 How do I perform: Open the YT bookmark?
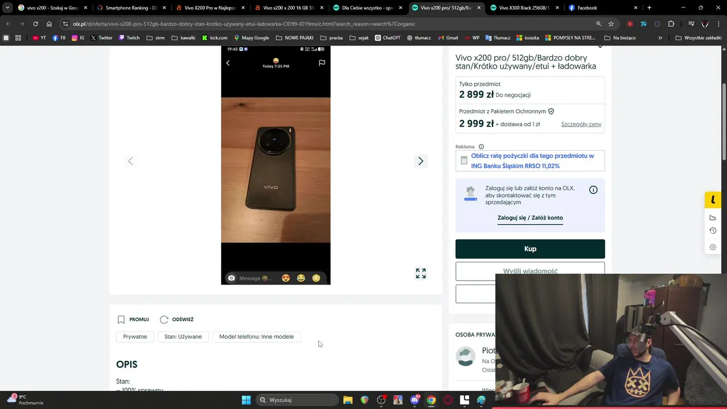pos(39,37)
